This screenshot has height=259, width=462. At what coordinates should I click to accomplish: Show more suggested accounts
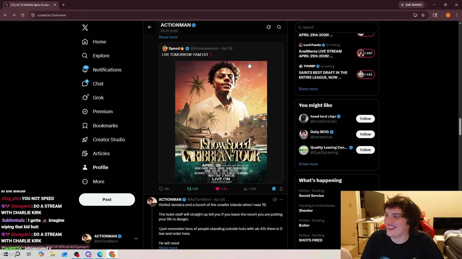point(308,164)
